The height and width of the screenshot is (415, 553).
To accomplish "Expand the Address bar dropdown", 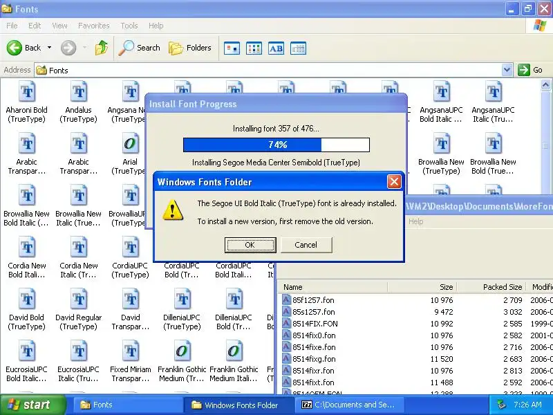I will pyautogui.click(x=507, y=70).
